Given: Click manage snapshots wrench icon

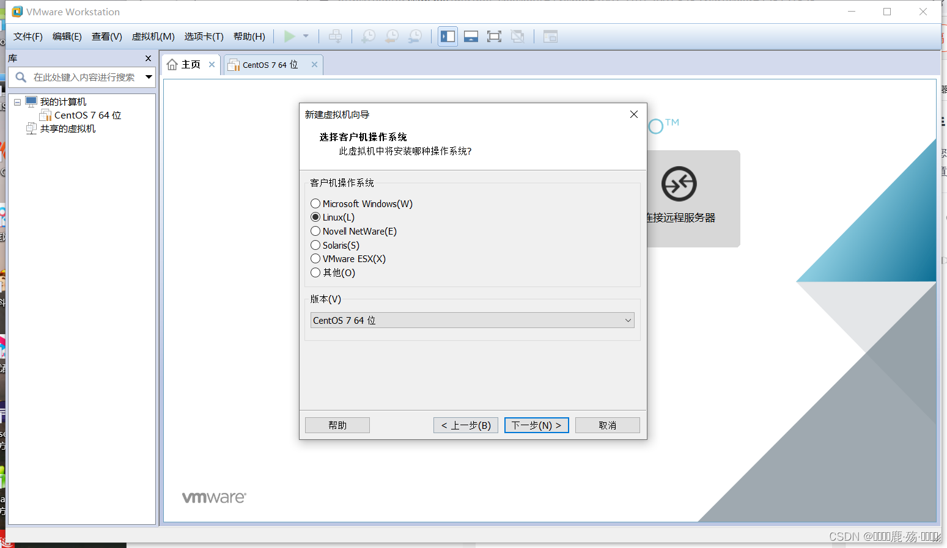Looking at the screenshot, I should 415,37.
